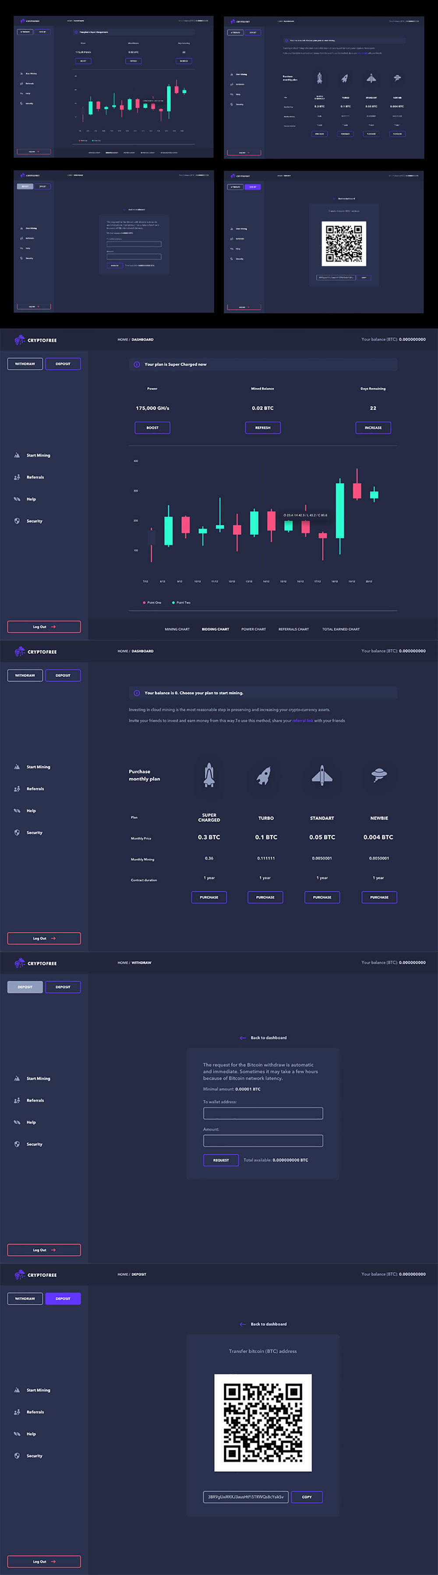Click REFRESH under Mined Balance
438x1575 pixels.
point(263,428)
